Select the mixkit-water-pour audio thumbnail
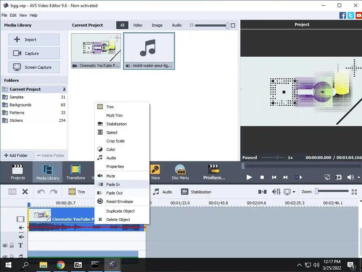Viewport: 362px width, 272px height. click(x=149, y=51)
